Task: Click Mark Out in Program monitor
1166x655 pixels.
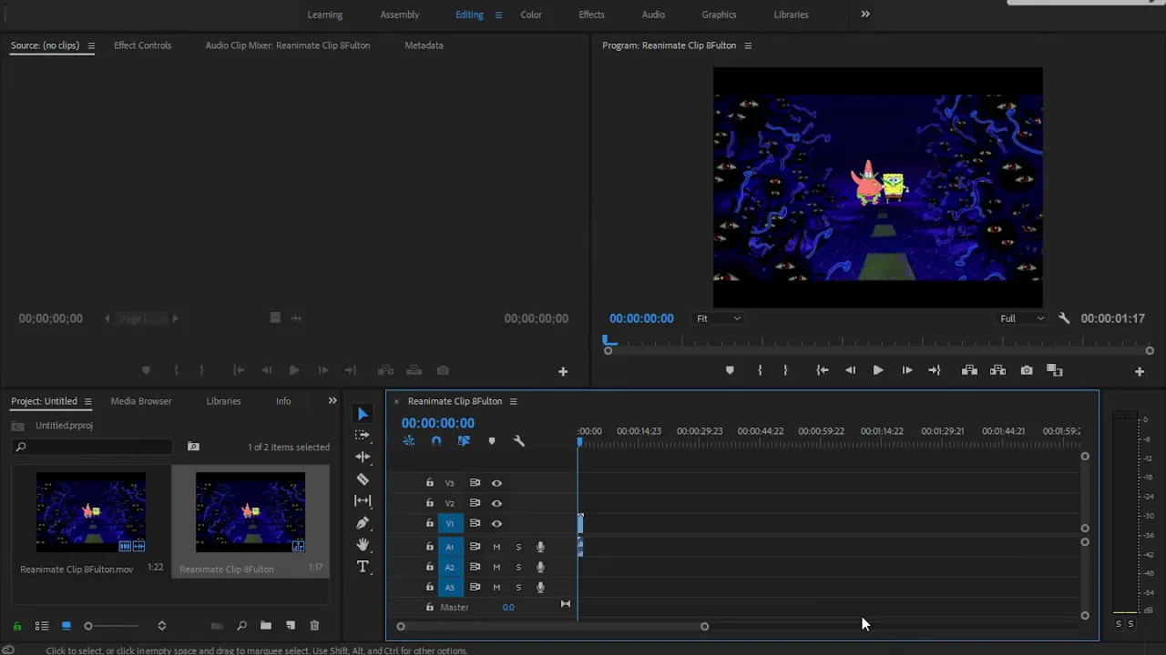Action: click(785, 370)
